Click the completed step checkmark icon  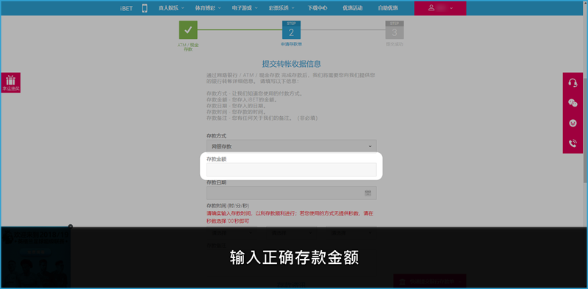pyautogui.click(x=188, y=30)
